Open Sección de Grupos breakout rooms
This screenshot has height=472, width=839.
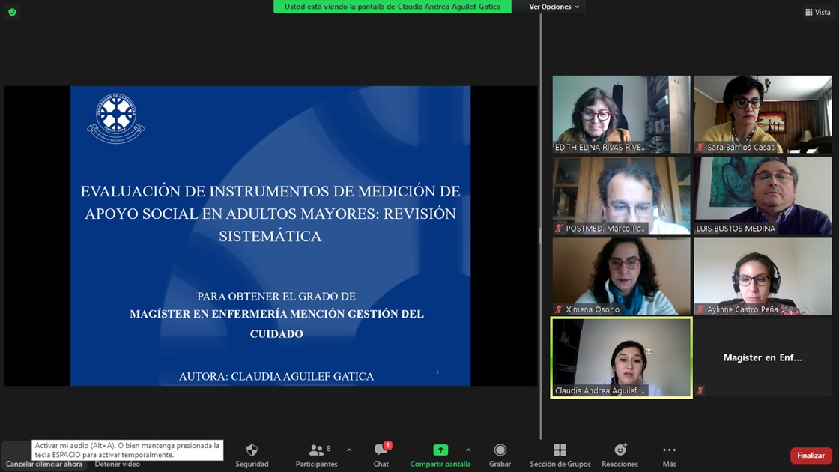(560, 456)
